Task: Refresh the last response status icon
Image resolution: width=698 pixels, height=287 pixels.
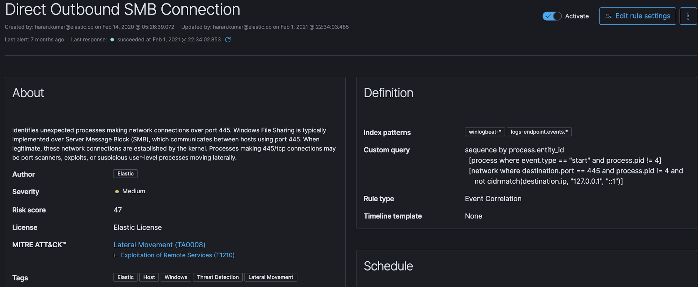Action: pos(228,40)
